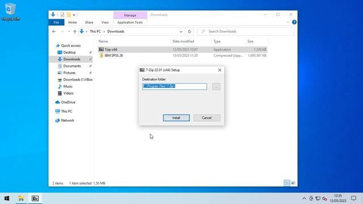This screenshot has width=363, height=204.
Task: Click the Destination folder path field
Action: (175, 87)
